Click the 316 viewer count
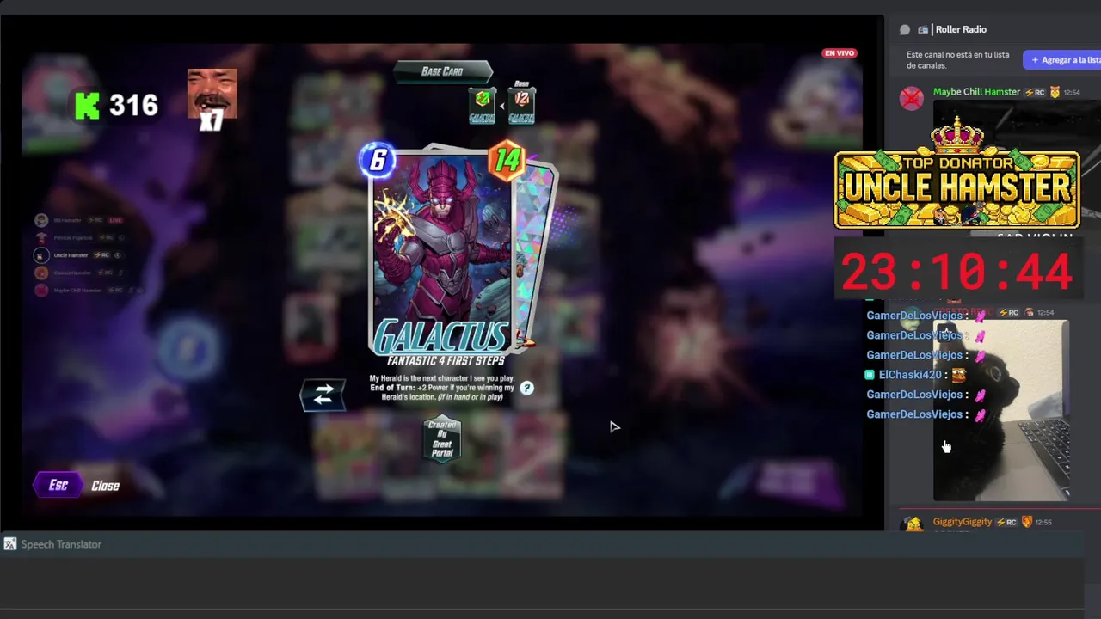The width and height of the screenshot is (1101, 619). (133, 106)
